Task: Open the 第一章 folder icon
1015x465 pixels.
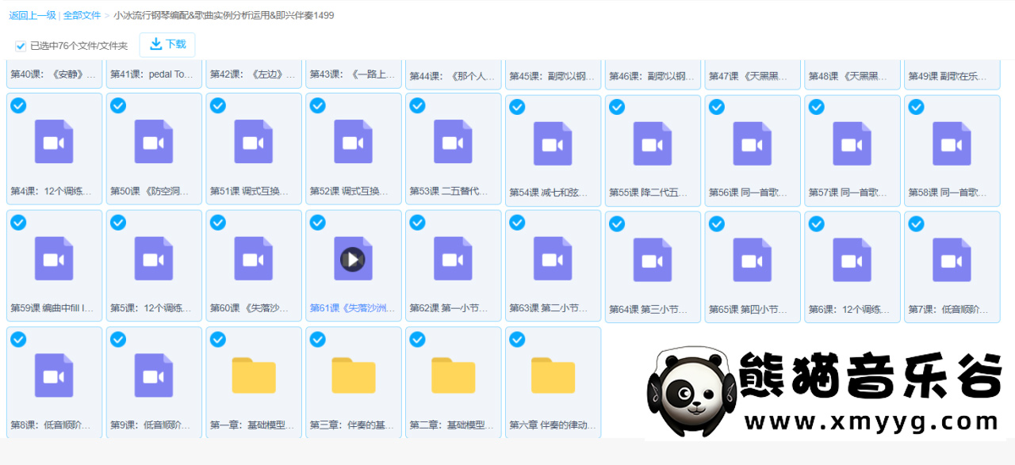Action: coord(254,376)
